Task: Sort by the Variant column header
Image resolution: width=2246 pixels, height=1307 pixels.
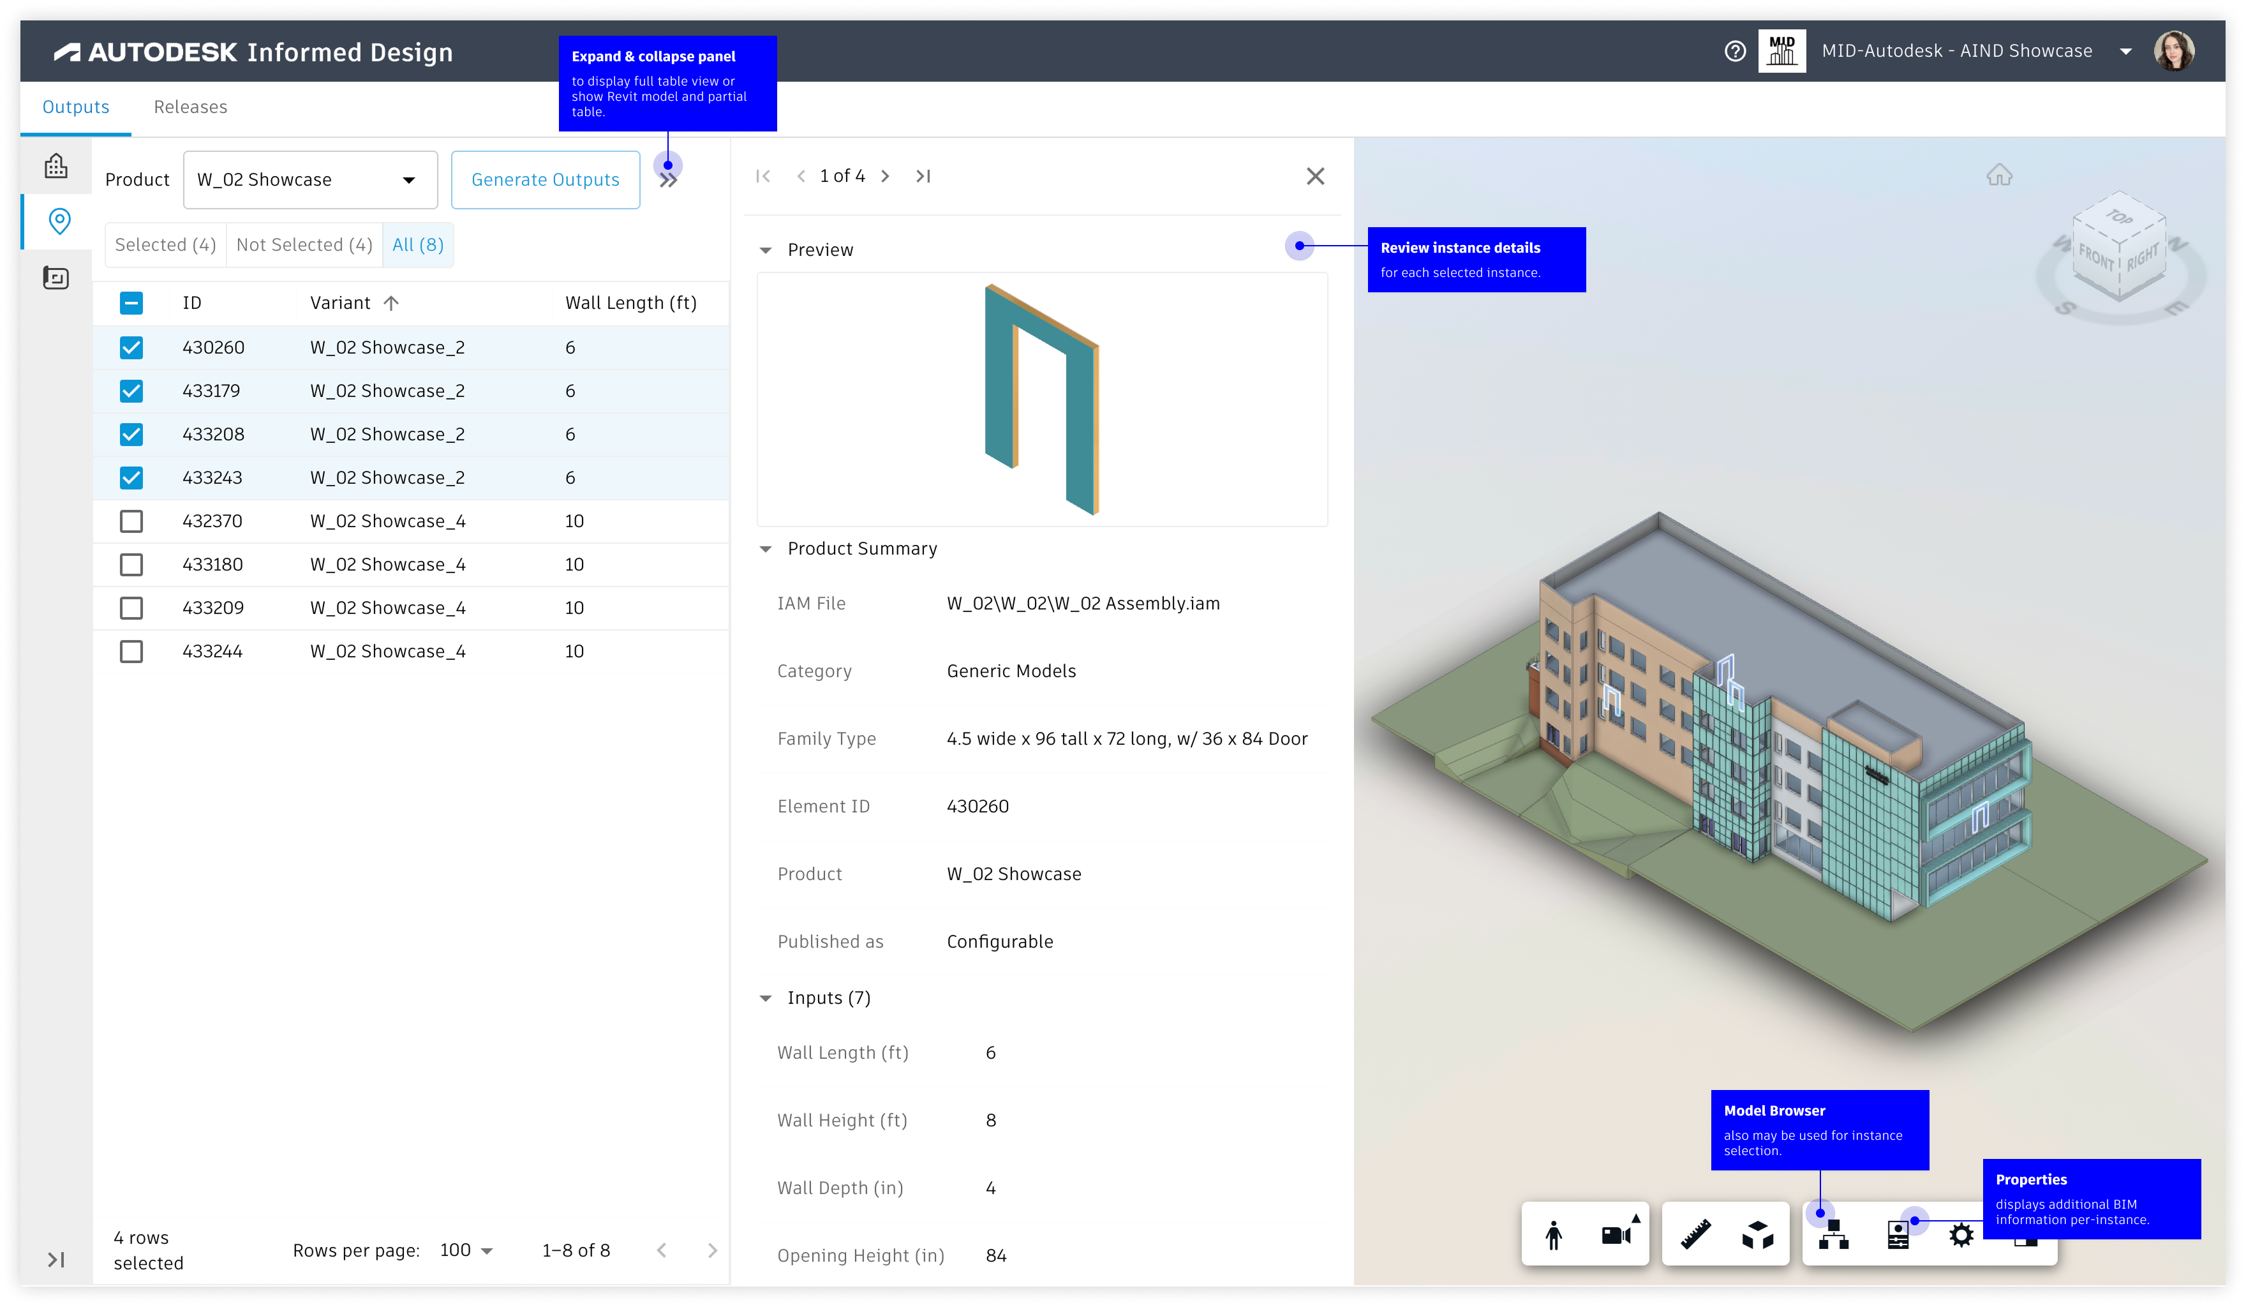Action: tap(341, 303)
